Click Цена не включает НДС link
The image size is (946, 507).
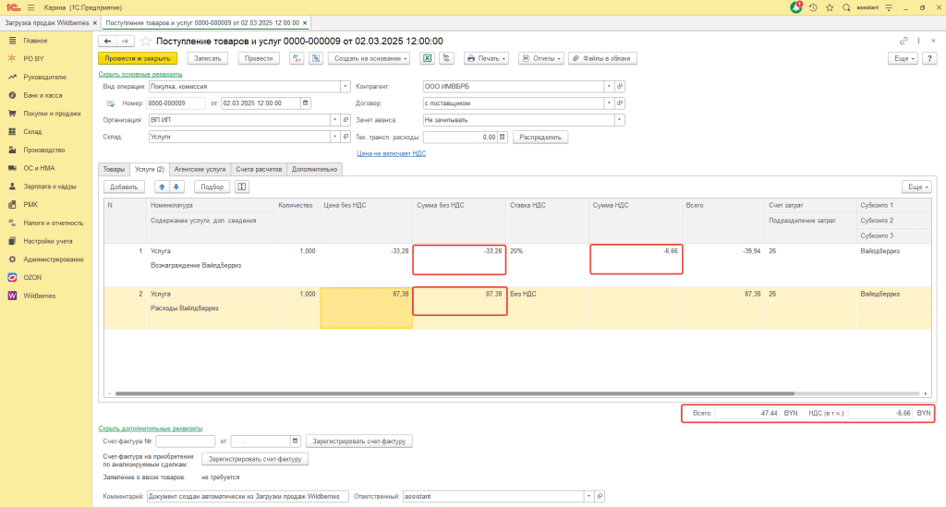[391, 153]
